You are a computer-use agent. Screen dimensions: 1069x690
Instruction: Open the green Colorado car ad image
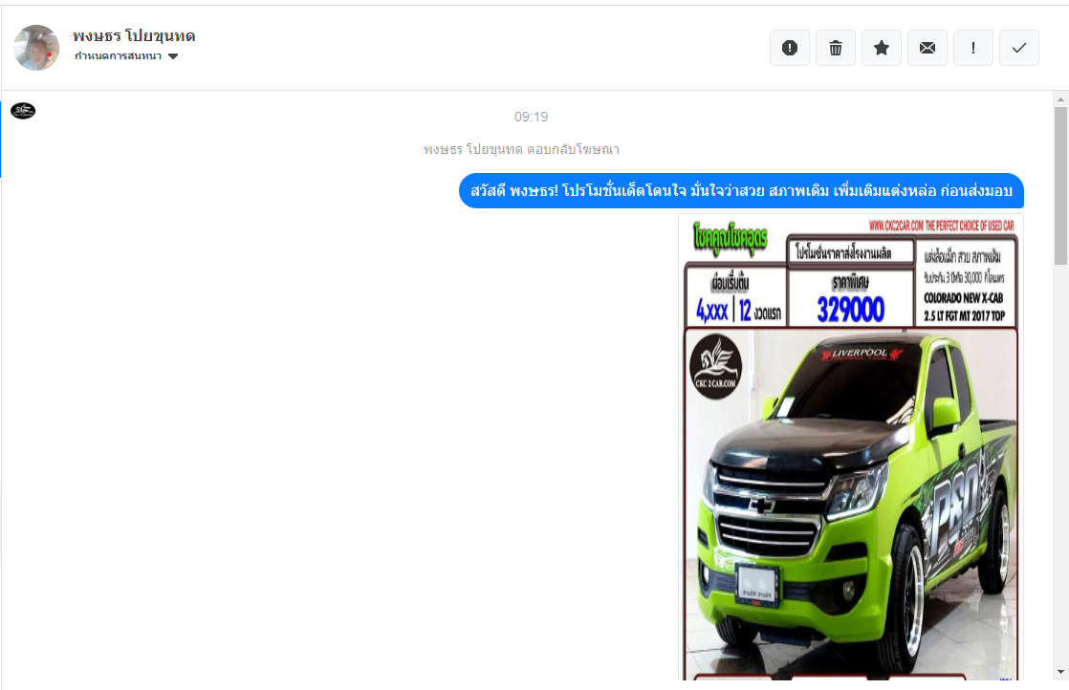tap(851, 447)
